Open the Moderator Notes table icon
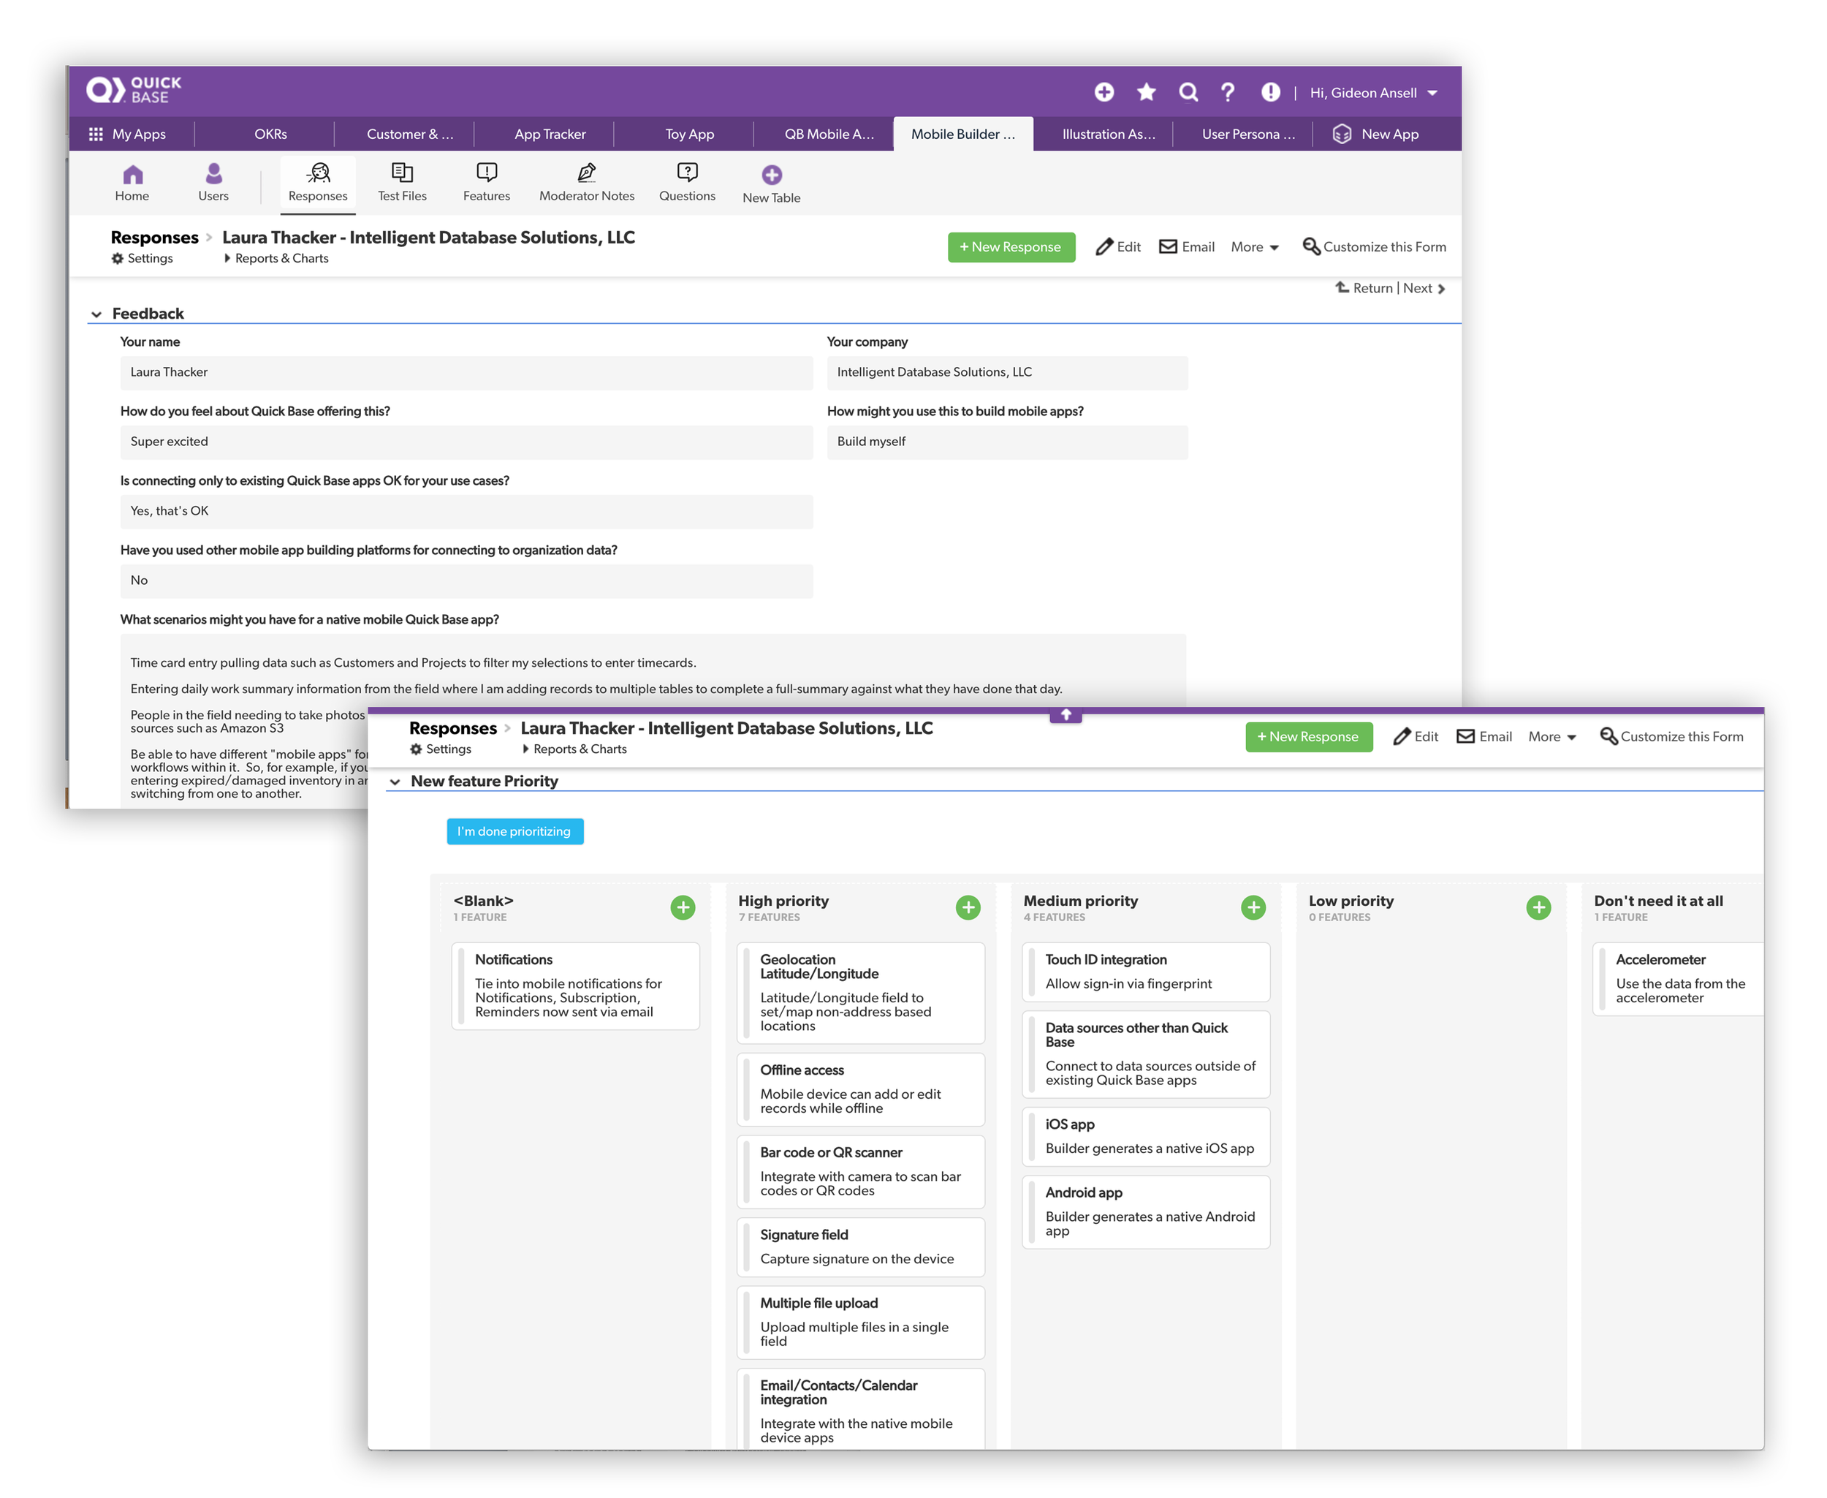1827x1498 pixels. [x=587, y=173]
